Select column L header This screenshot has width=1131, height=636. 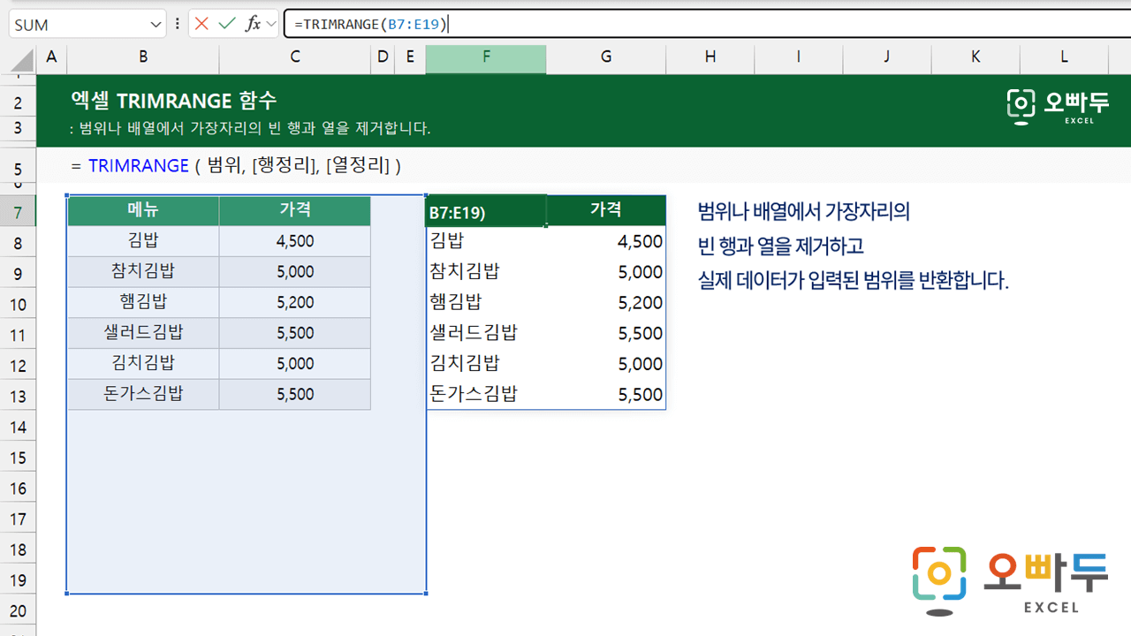coord(1064,57)
